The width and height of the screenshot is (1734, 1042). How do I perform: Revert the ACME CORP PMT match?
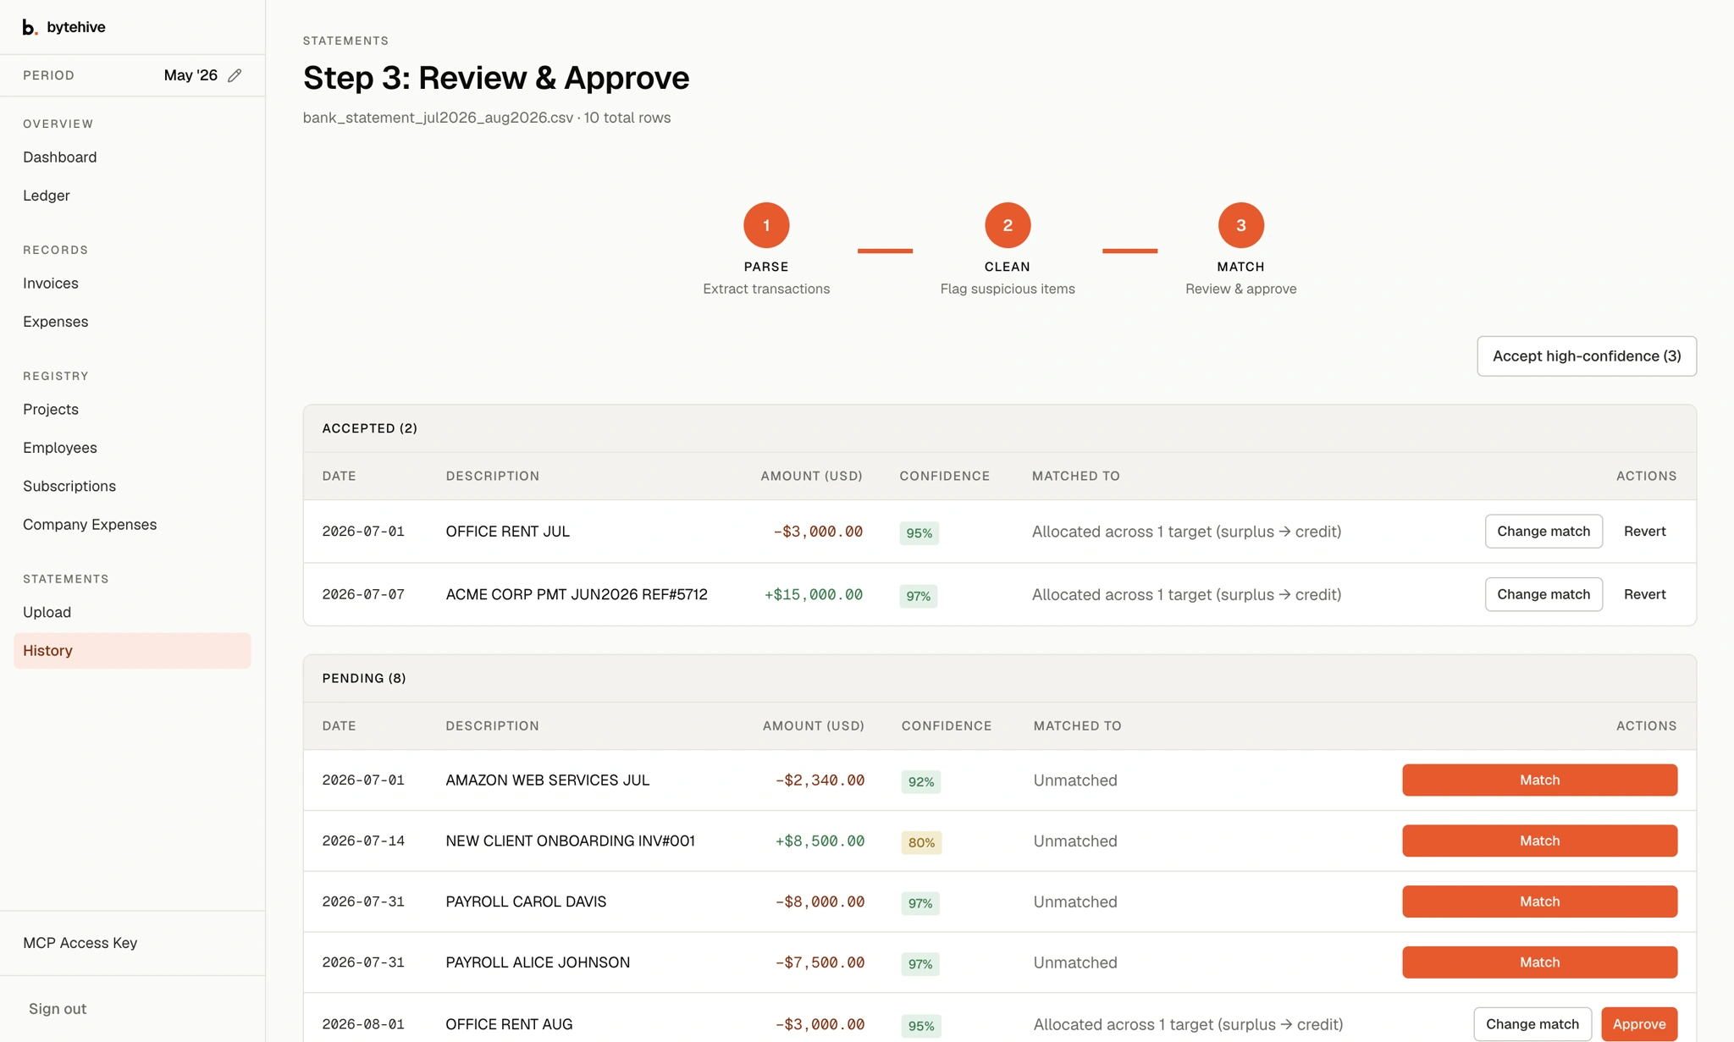pos(1644,594)
